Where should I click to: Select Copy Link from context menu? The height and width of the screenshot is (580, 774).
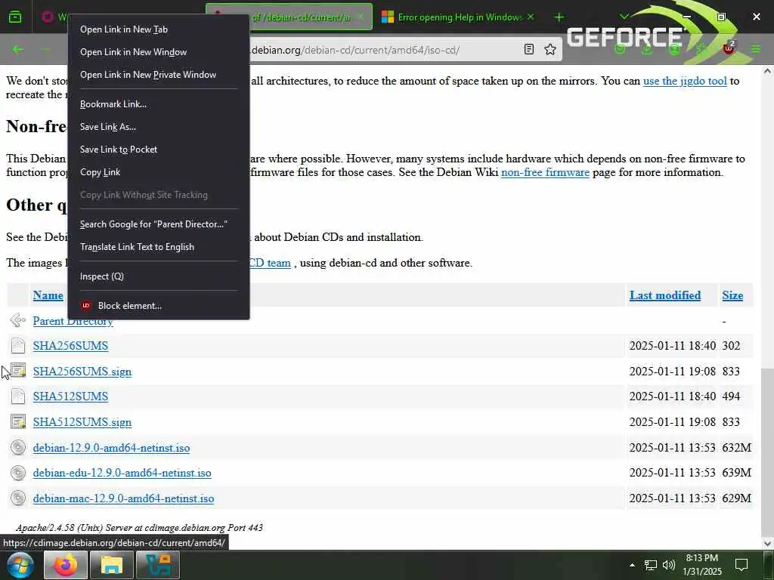158,172
